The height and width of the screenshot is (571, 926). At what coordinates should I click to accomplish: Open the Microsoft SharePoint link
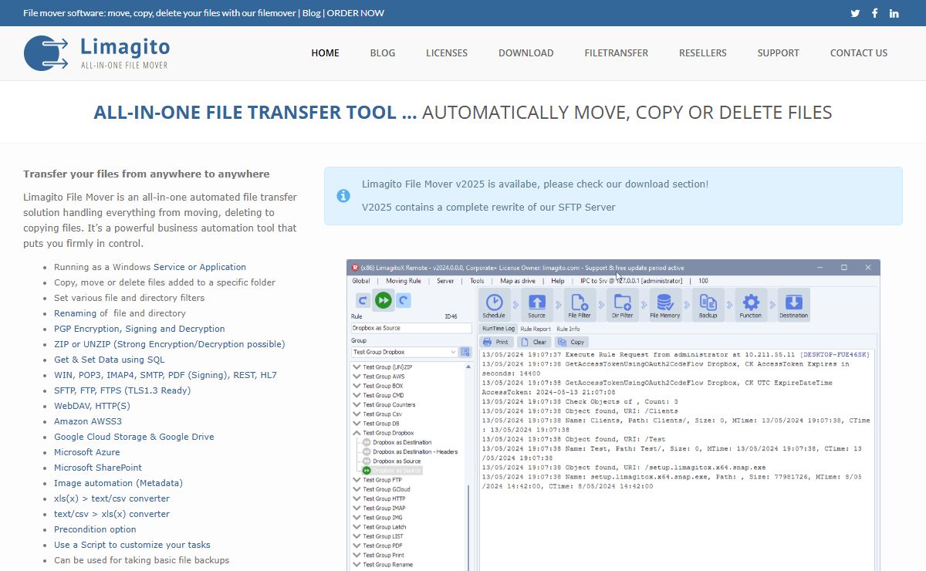click(x=98, y=468)
